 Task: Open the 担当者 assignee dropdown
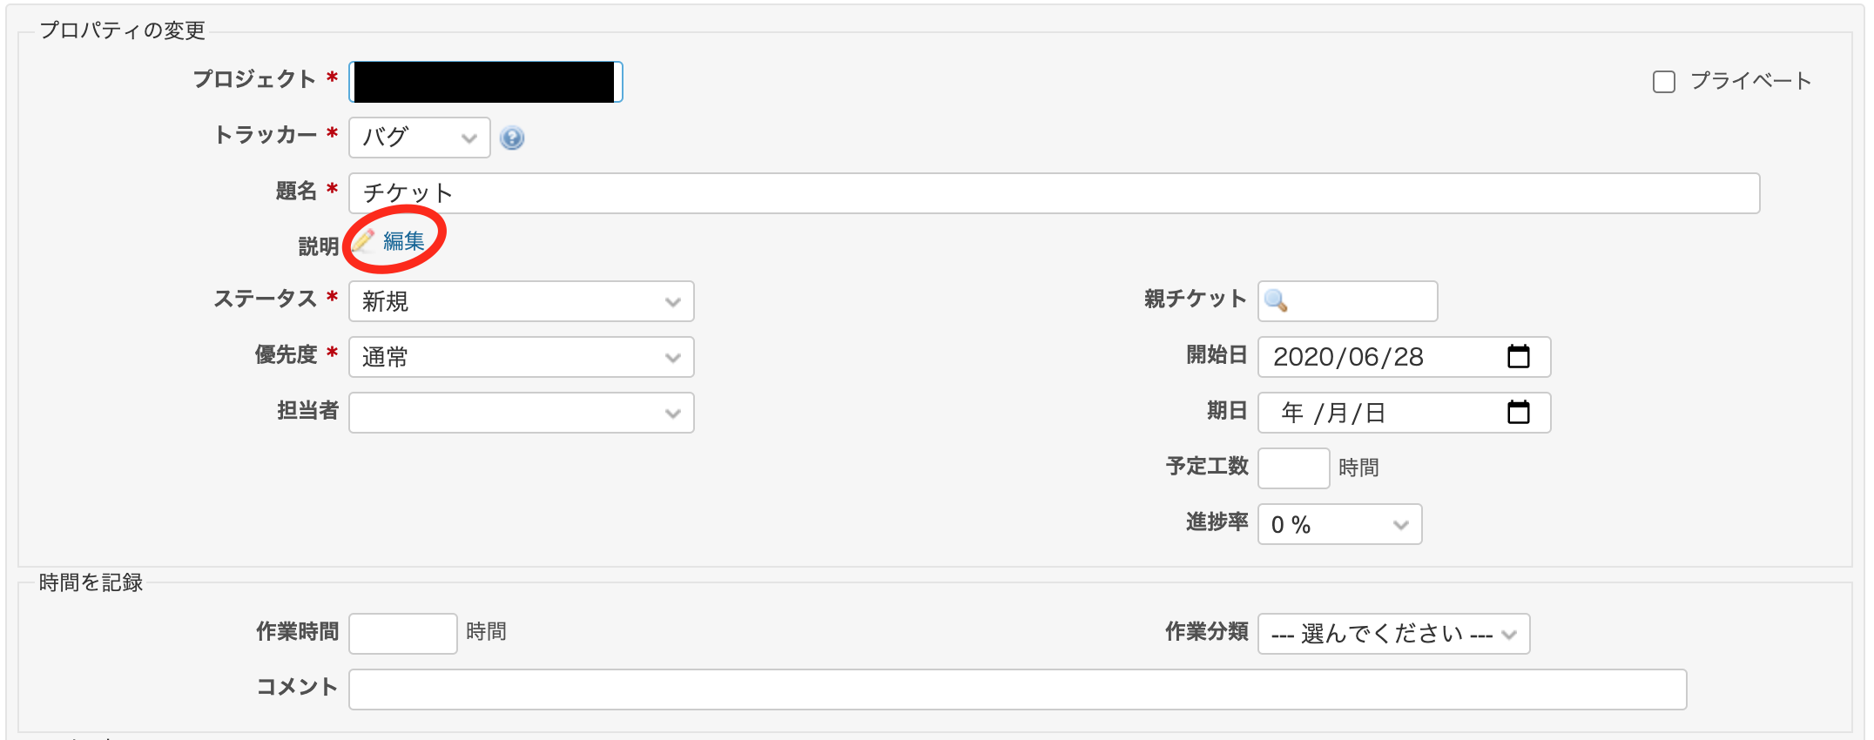522,413
